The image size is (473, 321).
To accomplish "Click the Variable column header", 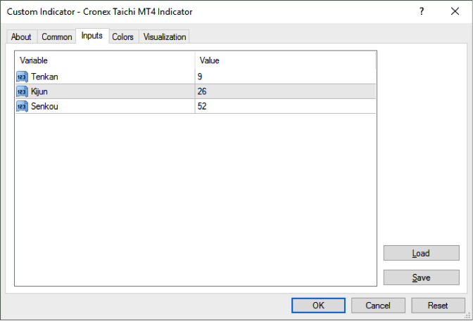I will coord(105,60).
